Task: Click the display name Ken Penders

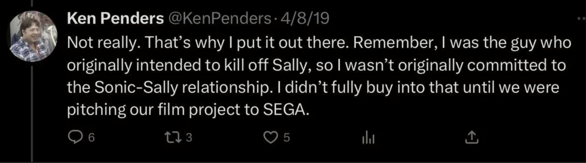Action: 115,19
